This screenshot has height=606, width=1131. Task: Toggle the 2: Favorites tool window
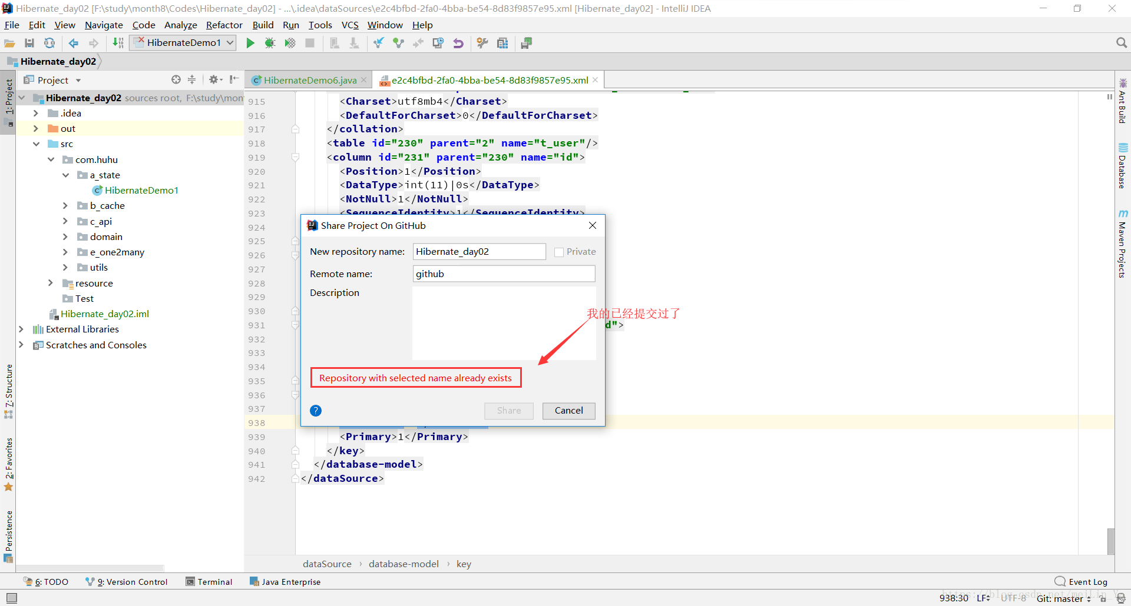pyautogui.click(x=8, y=464)
